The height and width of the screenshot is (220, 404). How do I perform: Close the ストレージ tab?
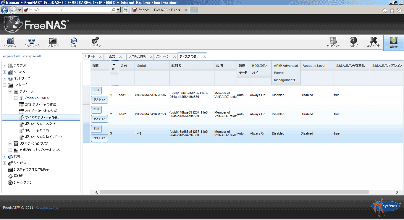174,56
